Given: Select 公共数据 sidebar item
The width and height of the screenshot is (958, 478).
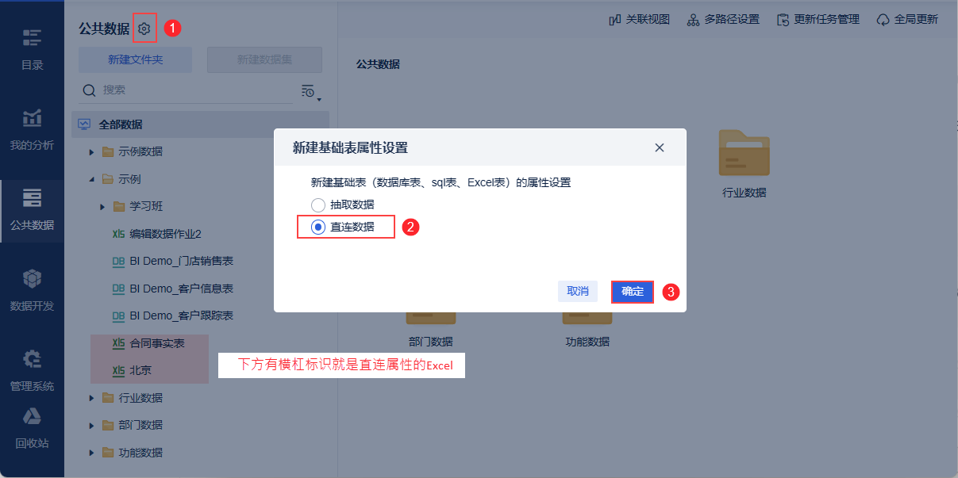Looking at the screenshot, I should [x=32, y=209].
